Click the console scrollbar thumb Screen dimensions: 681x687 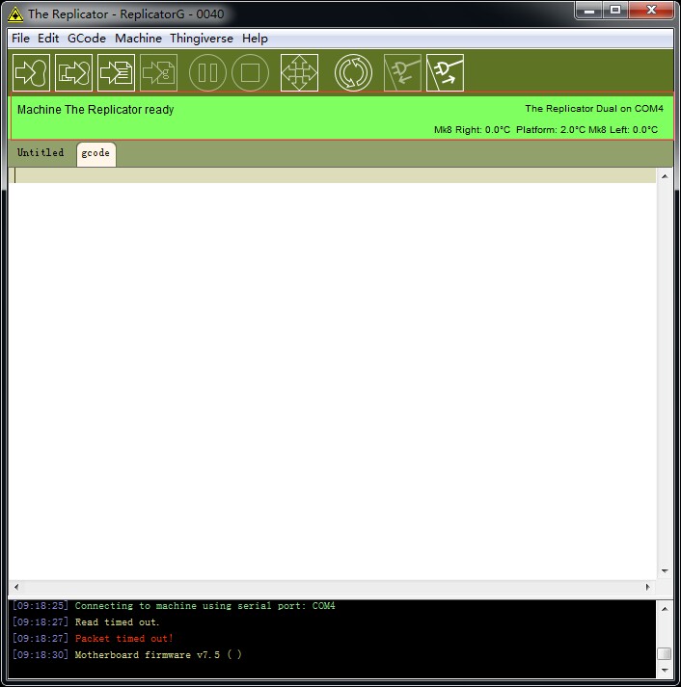[x=665, y=653]
